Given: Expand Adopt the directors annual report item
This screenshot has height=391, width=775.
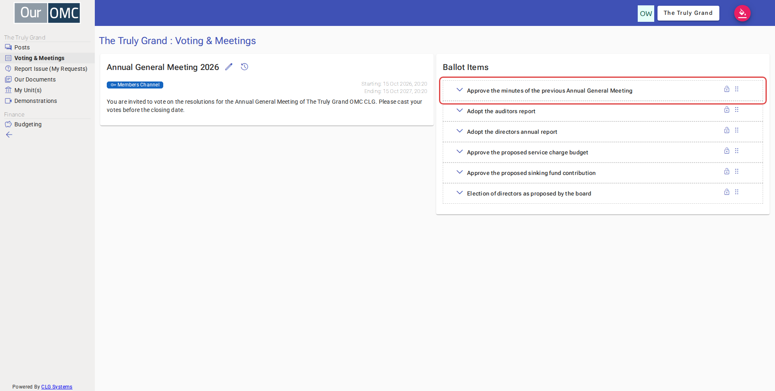Looking at the screenshot, I should [460, 131].
